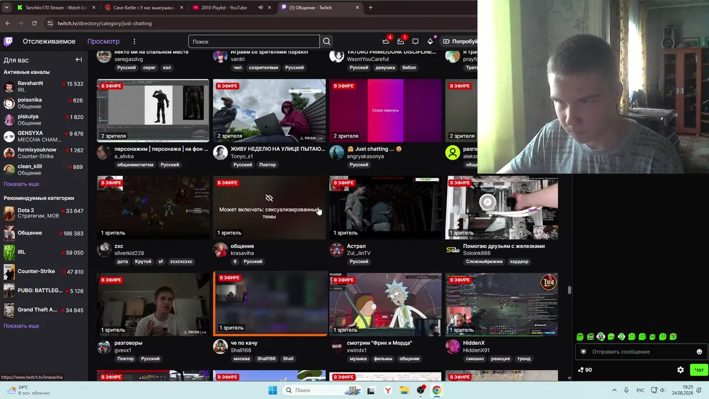The height and width of the screenshot is (399, 709).
Task: Switch to the Tanchilo170 Stream browser tab
Action: click(x=55, y=8)
